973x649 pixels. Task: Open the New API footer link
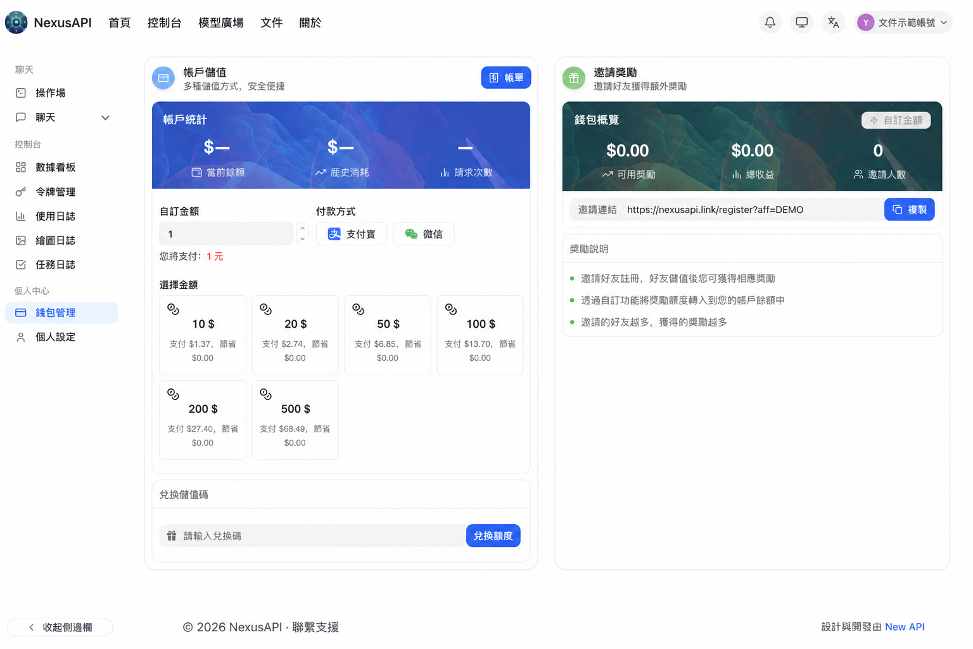(x=905, y=627)
